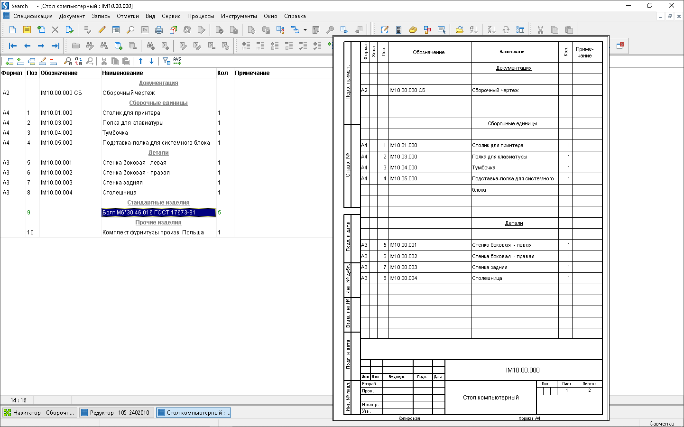Screen dimensions: 684x427
Task: Select the Столик для принтера row
Action: 131,113
